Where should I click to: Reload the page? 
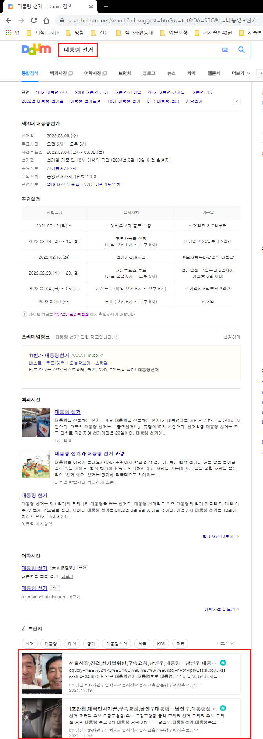(x=34, y=20)
